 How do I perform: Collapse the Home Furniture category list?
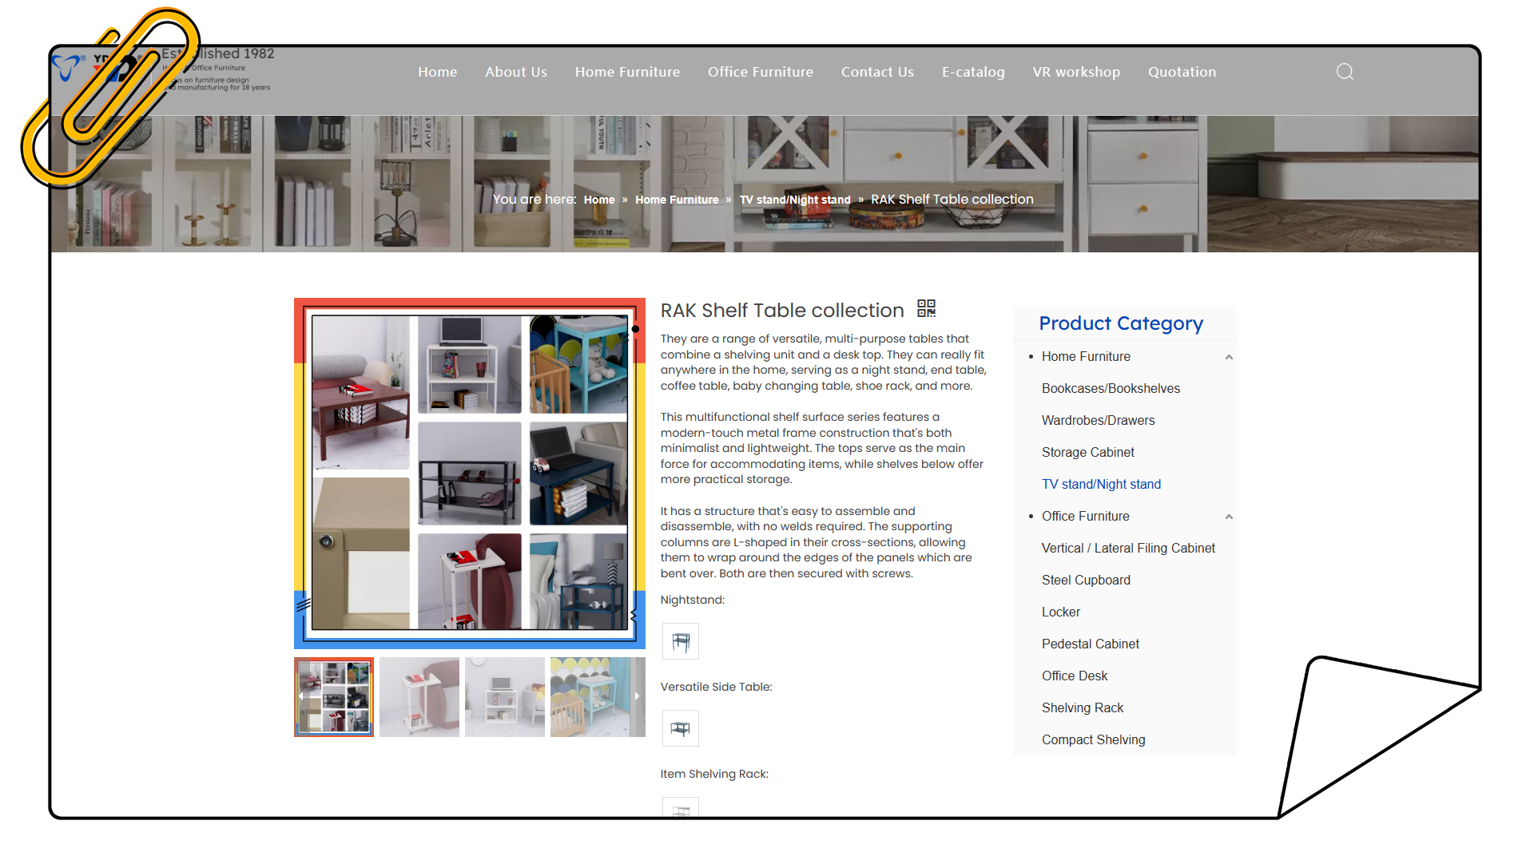coord(1229,357)
